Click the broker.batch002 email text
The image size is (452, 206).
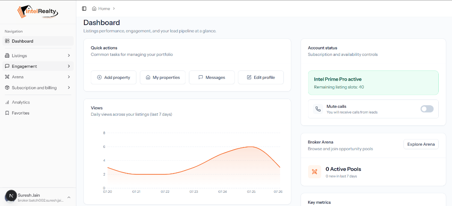coord(40,200)
